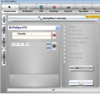
Task: Click the Honda field
Action: point(22,34)
